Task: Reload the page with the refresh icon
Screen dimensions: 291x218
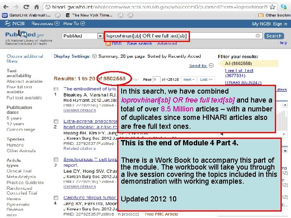Action: pyautogui.click(x=26, y=7)
